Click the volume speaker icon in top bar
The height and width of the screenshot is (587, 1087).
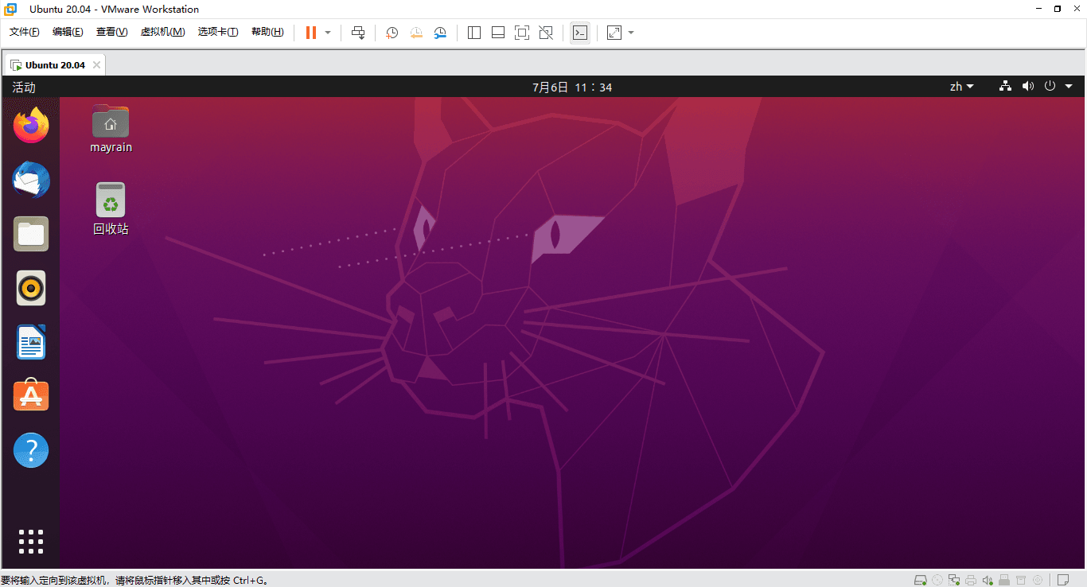coord(1027,86)
